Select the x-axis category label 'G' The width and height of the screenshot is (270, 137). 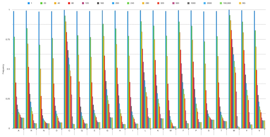tap(107, 131)
